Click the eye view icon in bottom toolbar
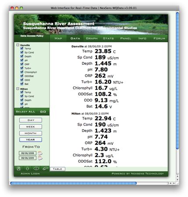 coord(36,169)
